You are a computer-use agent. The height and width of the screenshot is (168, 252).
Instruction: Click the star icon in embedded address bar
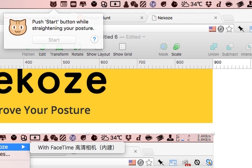tap(149, 163)
